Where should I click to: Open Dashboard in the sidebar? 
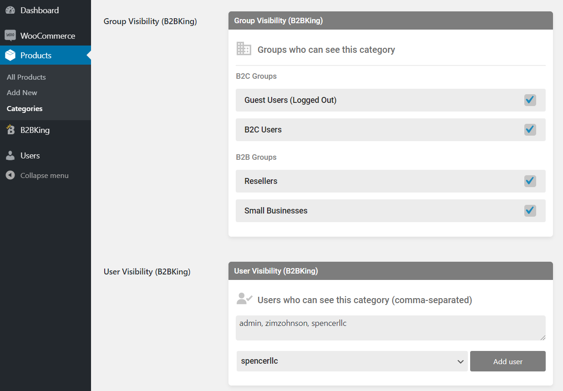pyautogui.click(x=40, y=10)
